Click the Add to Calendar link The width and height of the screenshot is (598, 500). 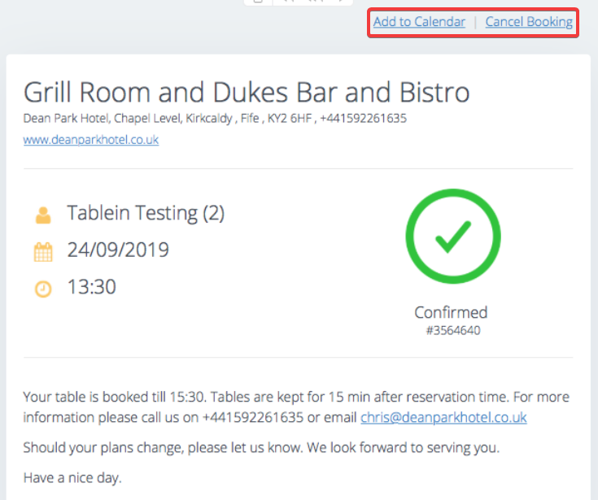click(x=419, y=22)
